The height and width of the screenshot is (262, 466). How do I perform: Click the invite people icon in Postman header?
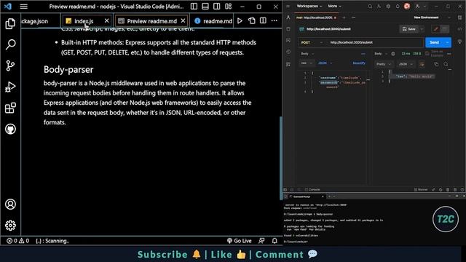[x=379, y=7]
